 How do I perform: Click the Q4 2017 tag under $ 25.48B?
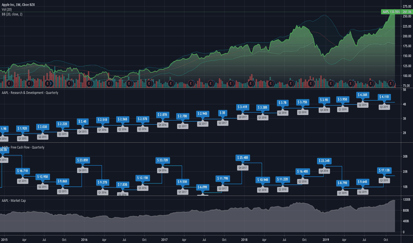(242, 167)
